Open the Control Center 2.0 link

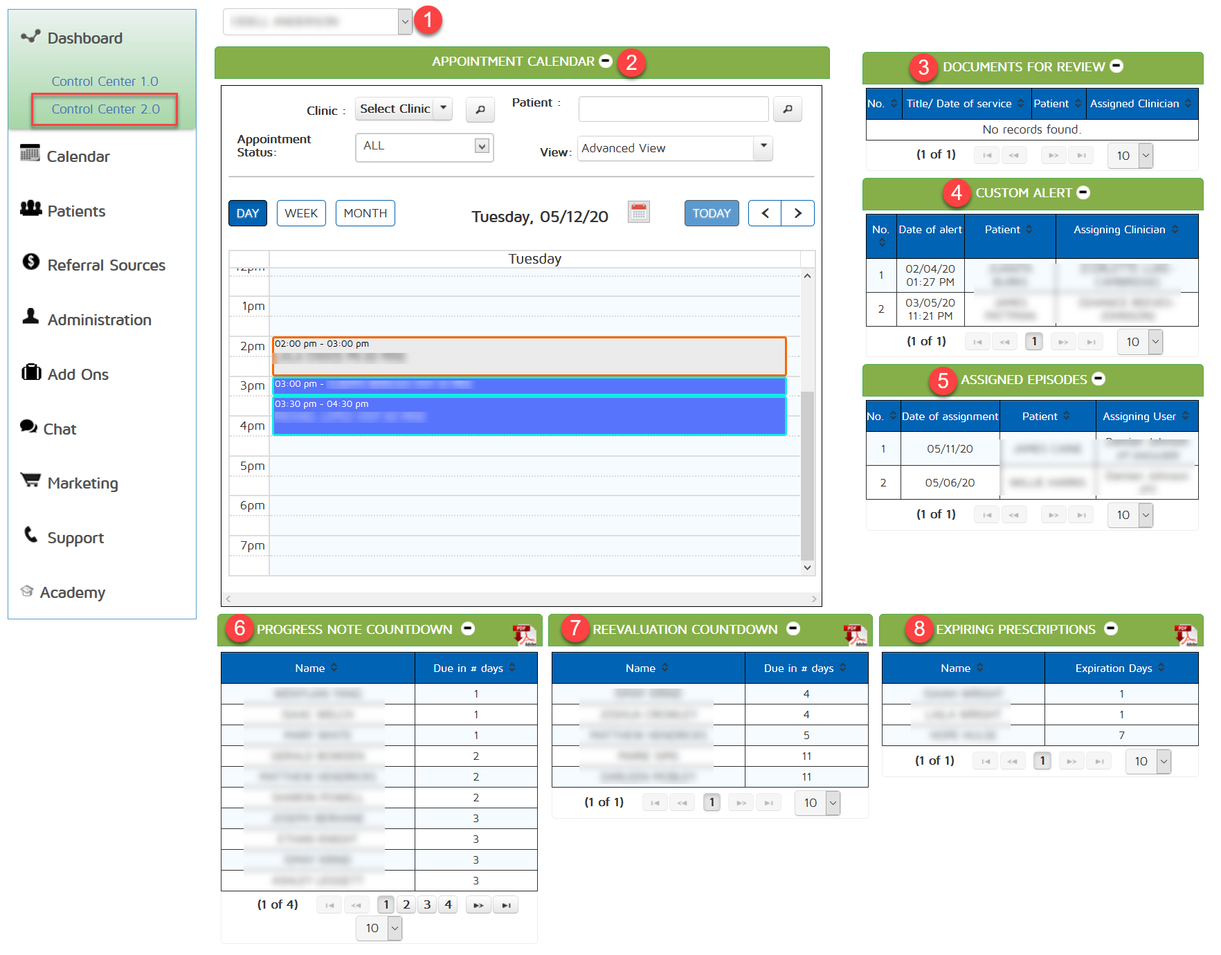coord(105,109)
